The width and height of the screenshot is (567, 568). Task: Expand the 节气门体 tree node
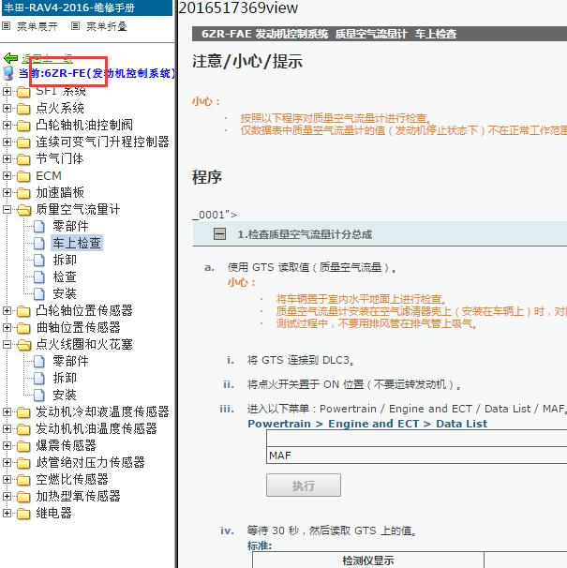[7, 158]
